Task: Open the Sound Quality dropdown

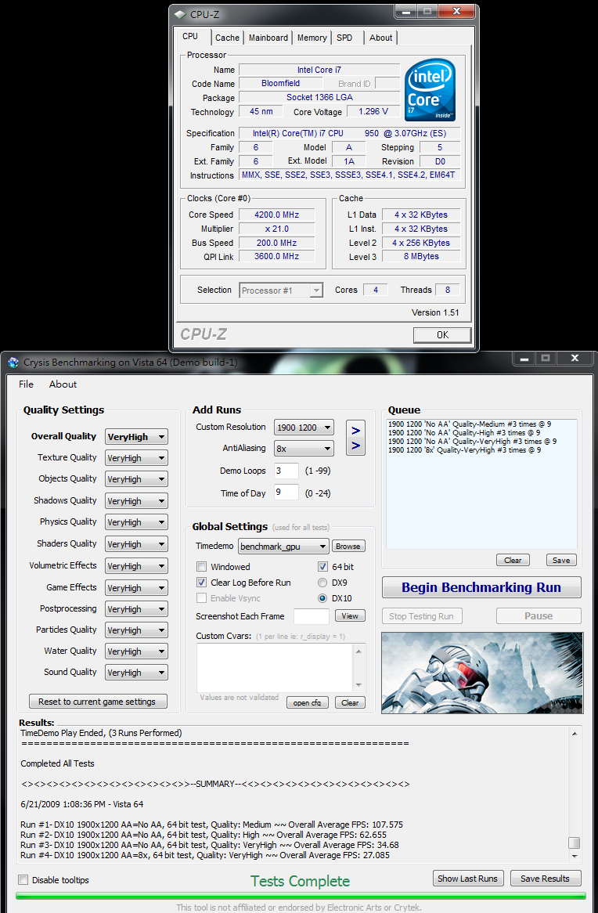Action: pyautogui.click(x=136, y=673)
